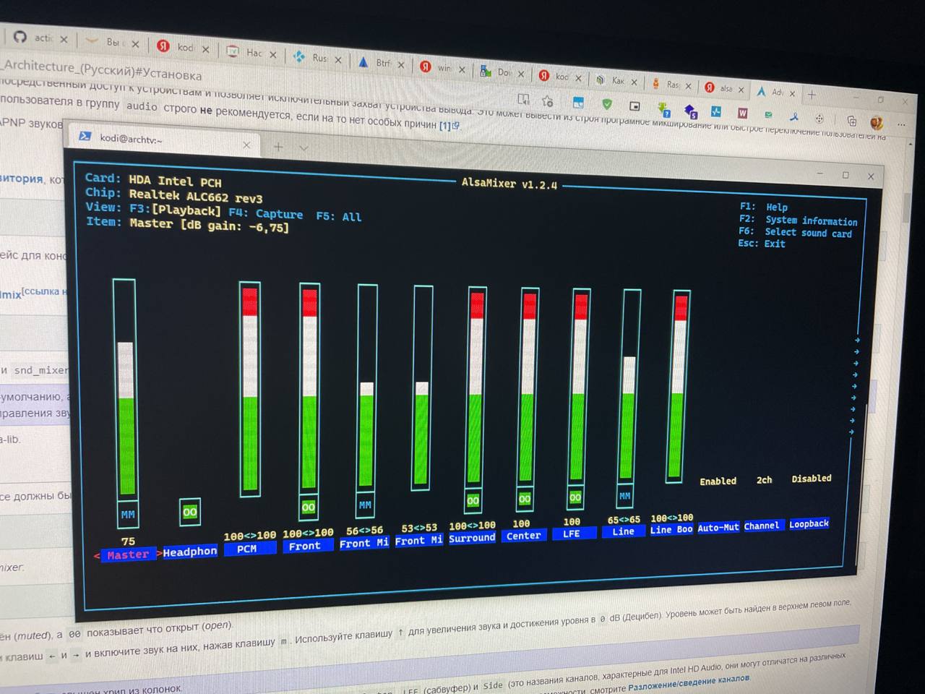This screenshot has height=694, width=925.
Task: Switch to the 'alsa' Yandex browser tab
Action: click(724, 88)
